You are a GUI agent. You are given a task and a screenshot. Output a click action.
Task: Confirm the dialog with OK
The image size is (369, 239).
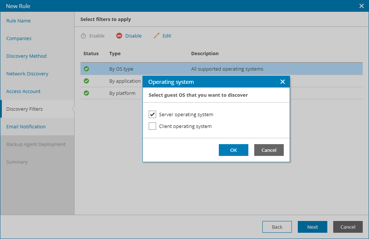pyautogui.click(x=234, y=150)
